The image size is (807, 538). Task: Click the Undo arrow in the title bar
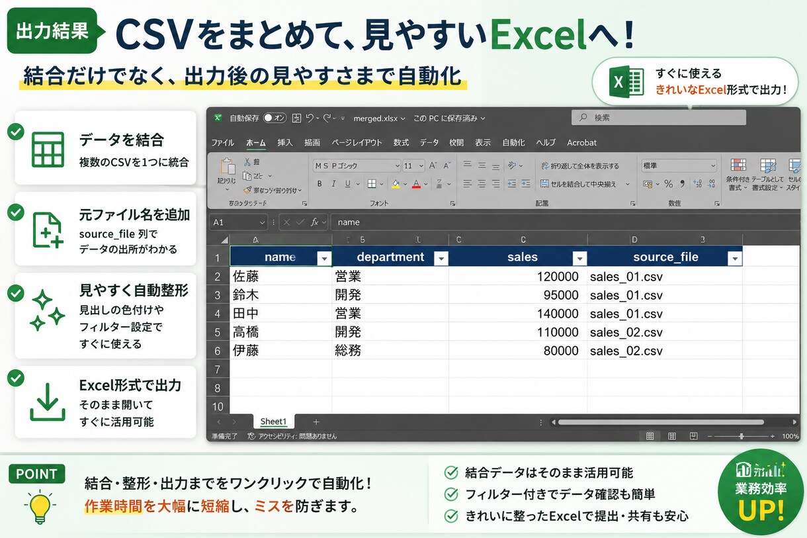310,118
